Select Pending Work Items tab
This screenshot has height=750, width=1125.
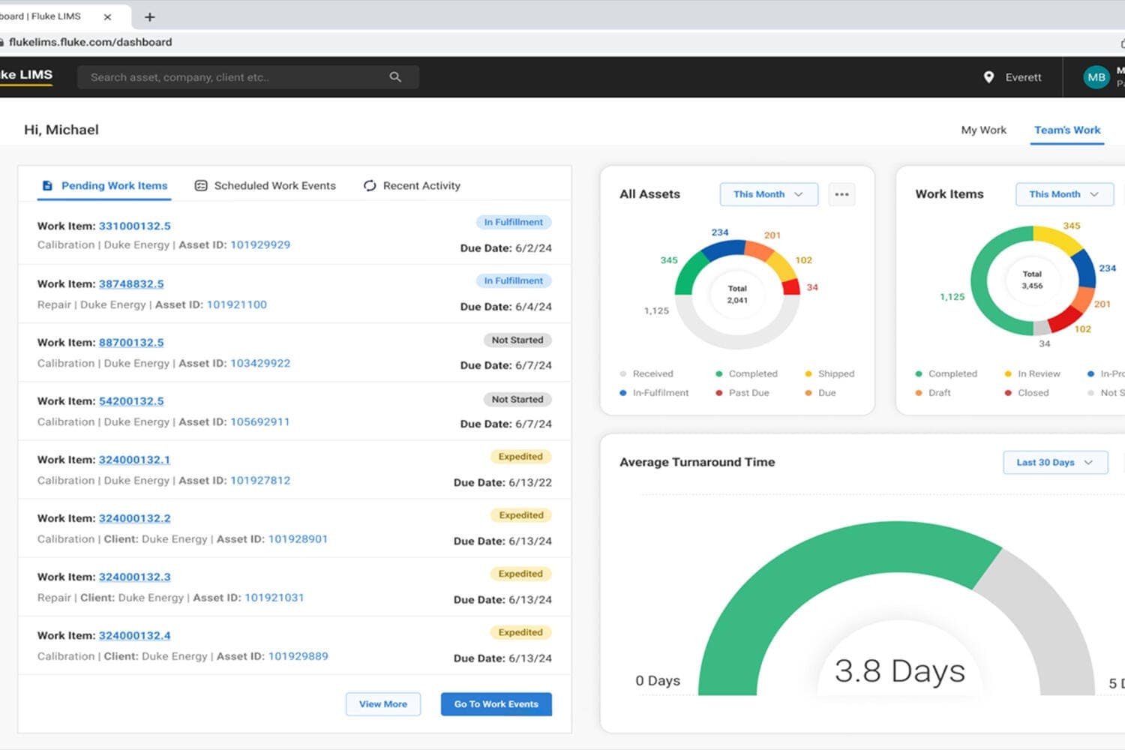click(x=104, y=186)
